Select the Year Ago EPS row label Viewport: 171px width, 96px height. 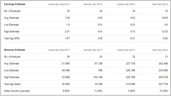click(x=12, y=38)
